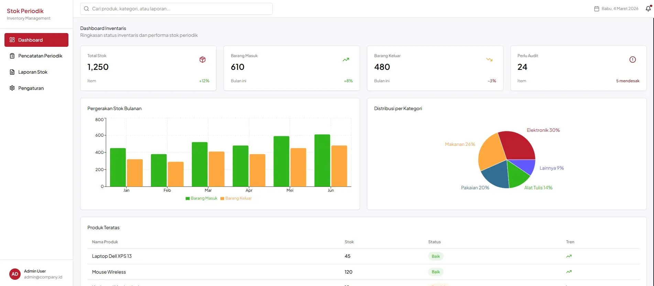
Task: Click the Stok Periodik logo title
Action: (25, 11)
